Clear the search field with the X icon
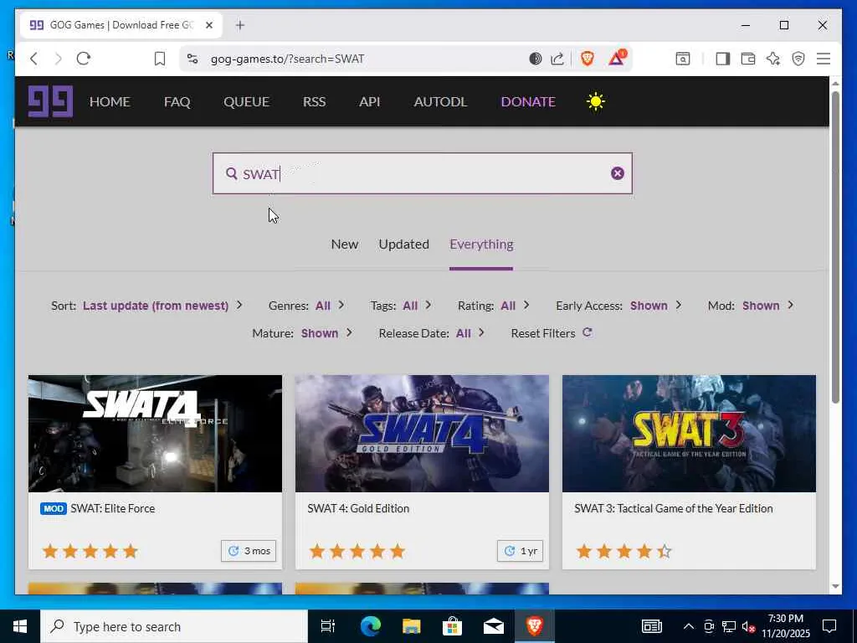 [617, 173]
